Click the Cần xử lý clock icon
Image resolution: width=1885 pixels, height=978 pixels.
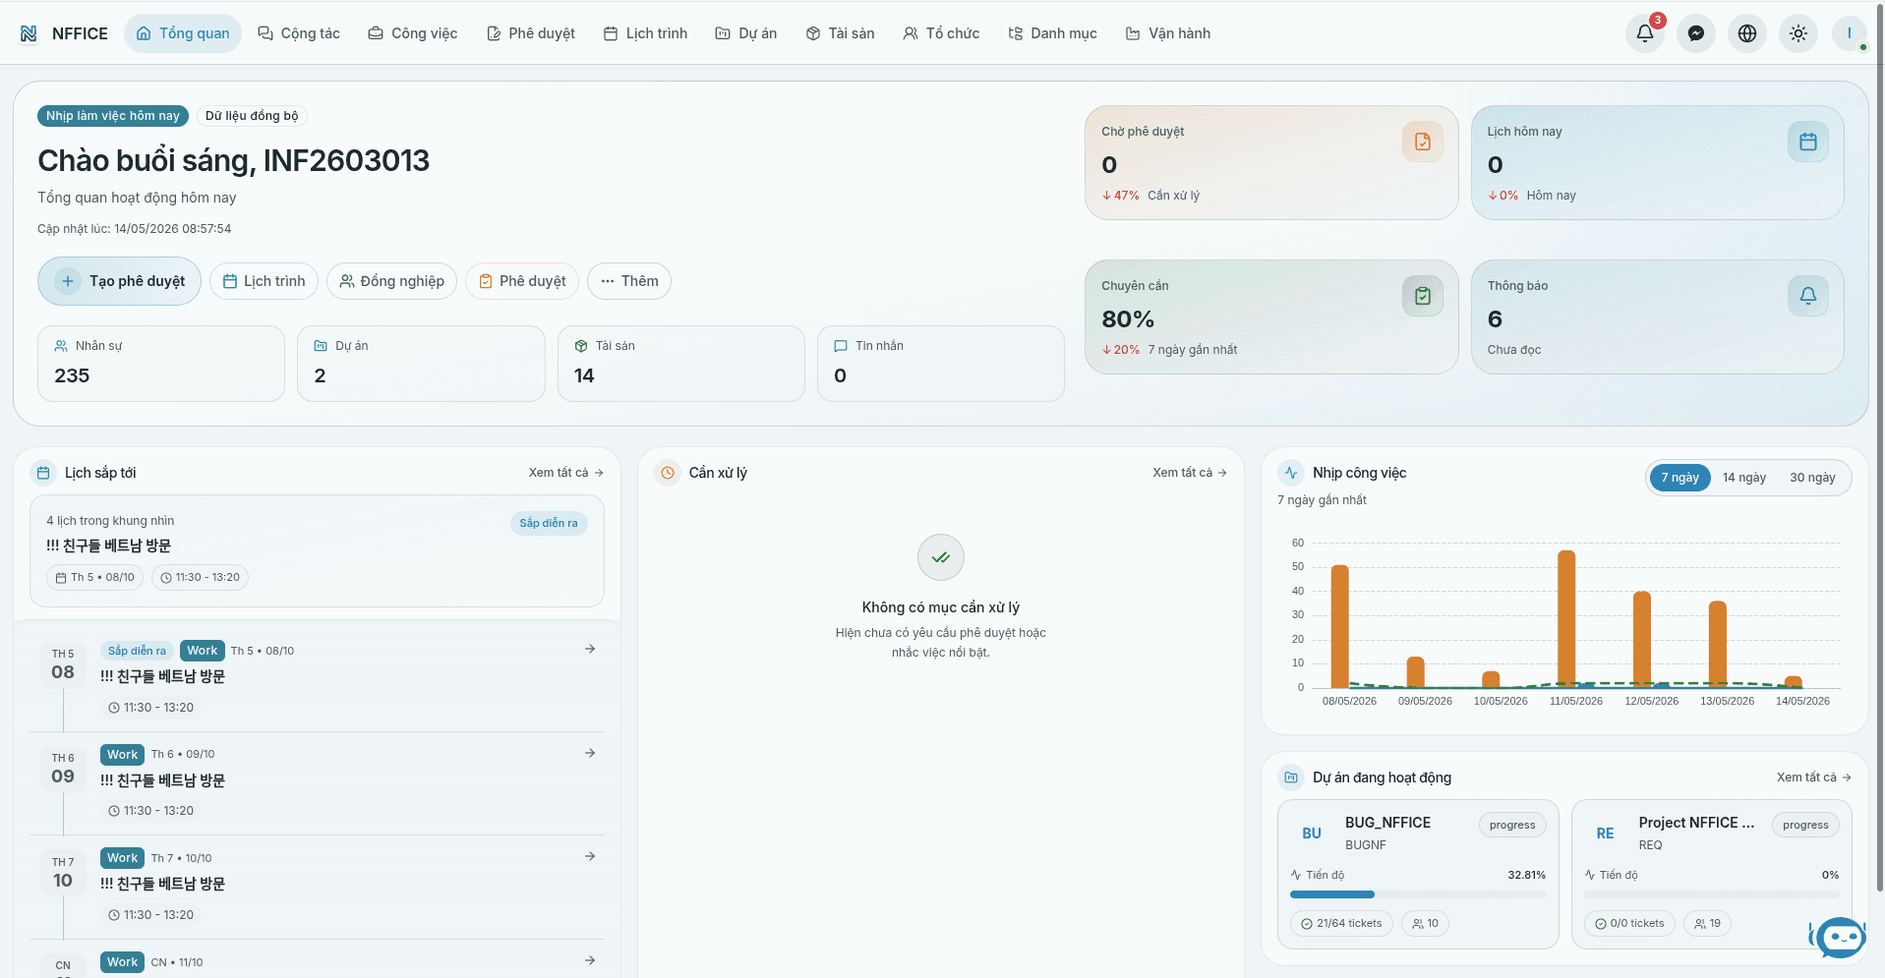click(x=668, y=473)
